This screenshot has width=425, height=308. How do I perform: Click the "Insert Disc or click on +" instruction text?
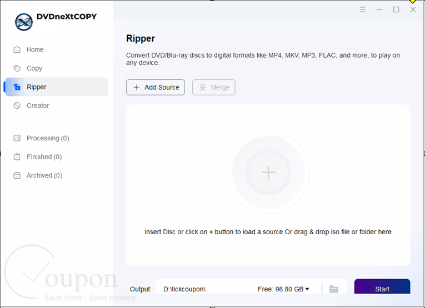coord(268,232)
